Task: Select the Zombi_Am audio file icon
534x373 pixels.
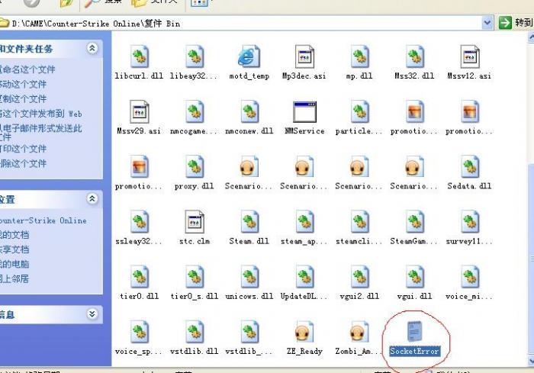Action: (x=359, y=332)
